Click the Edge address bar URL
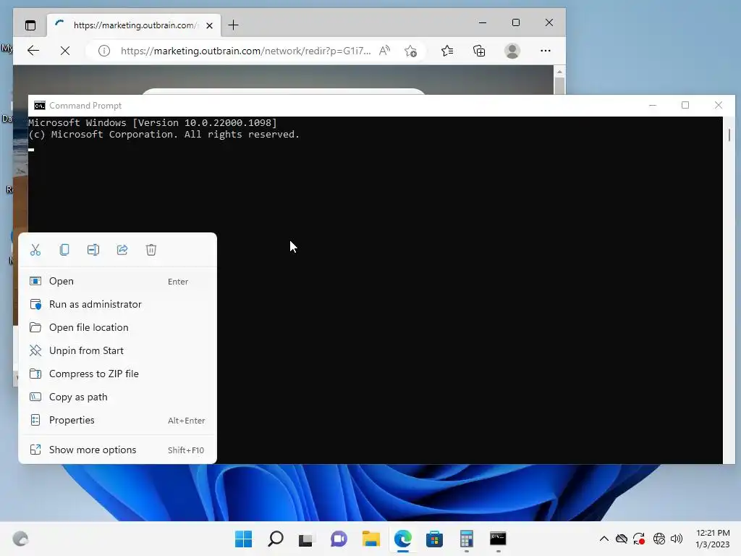Image resolution: width=741 pixels, height=556 pixels. click(x=246, y=51)
